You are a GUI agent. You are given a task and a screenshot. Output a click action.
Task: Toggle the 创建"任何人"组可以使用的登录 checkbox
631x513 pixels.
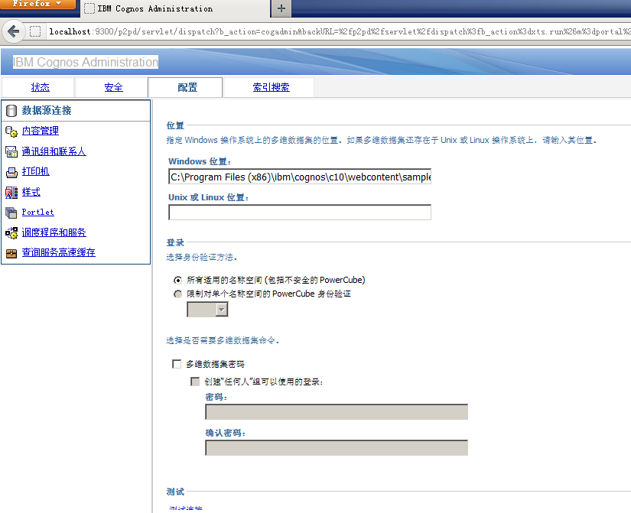tap(195, 382)
